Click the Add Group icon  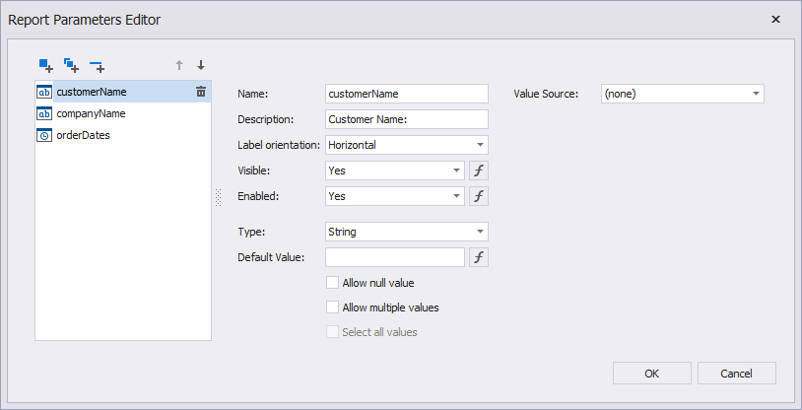pyautogui.click(x=71, y=66)
